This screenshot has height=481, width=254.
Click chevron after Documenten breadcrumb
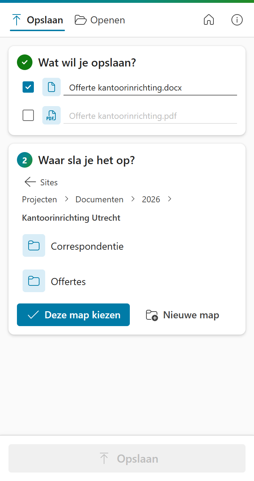point(133,199)
